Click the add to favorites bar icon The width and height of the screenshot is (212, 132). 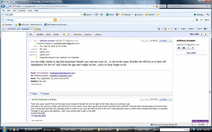pyautogui.click(x=16, y=25)
